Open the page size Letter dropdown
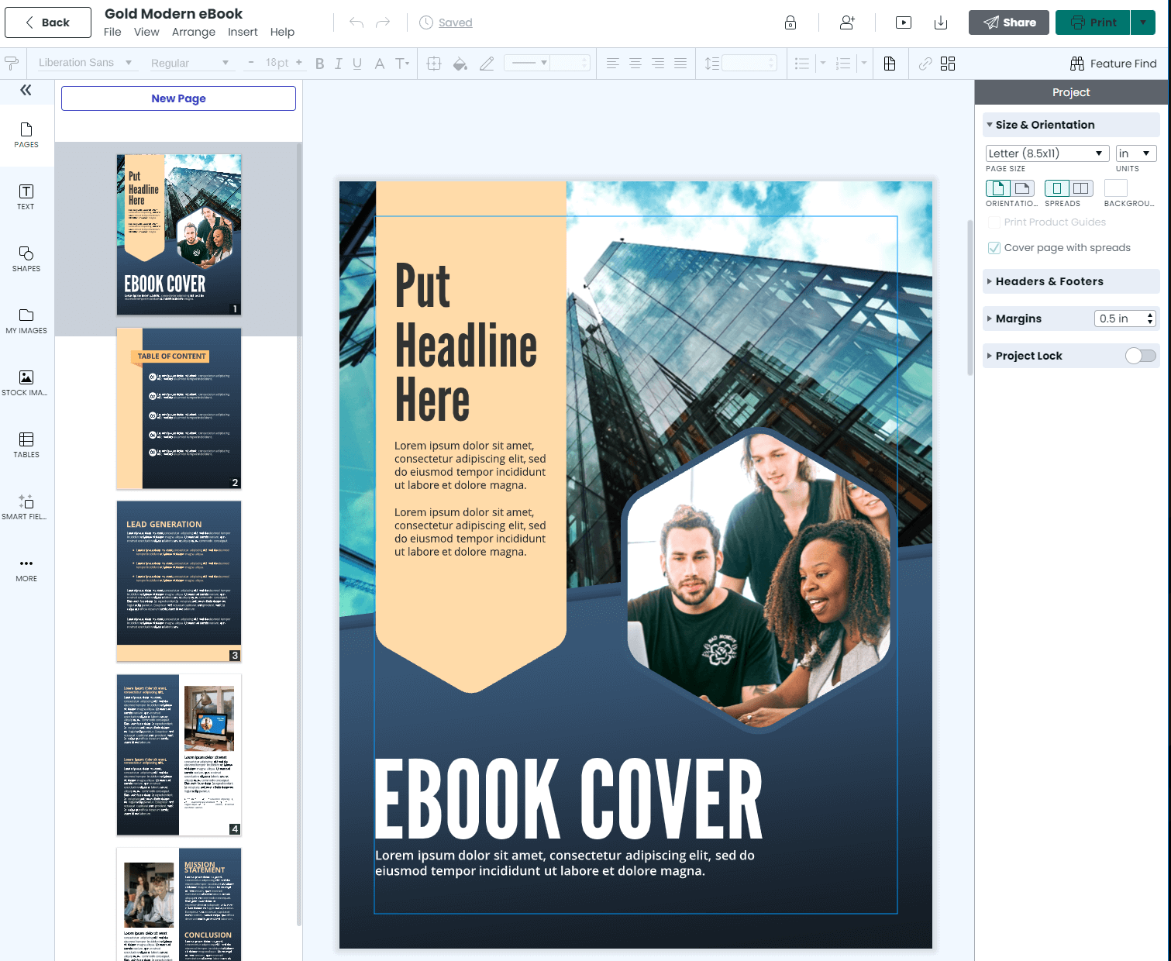The width and height of the screenshot is (1171, 961). pyautogui.click(x=1047, y=153)
